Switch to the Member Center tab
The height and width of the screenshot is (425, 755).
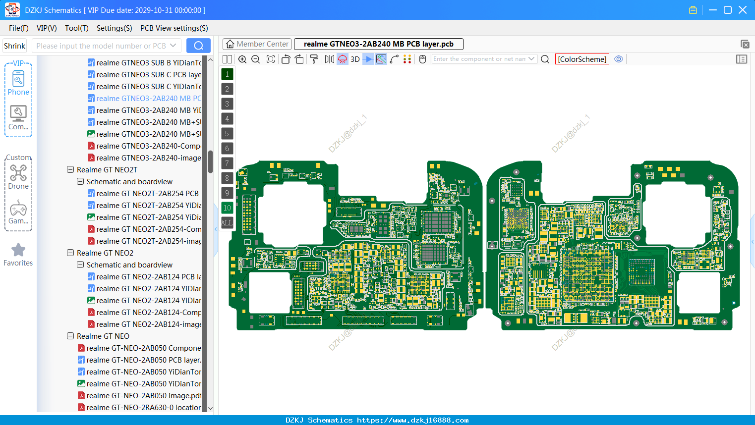257,44
